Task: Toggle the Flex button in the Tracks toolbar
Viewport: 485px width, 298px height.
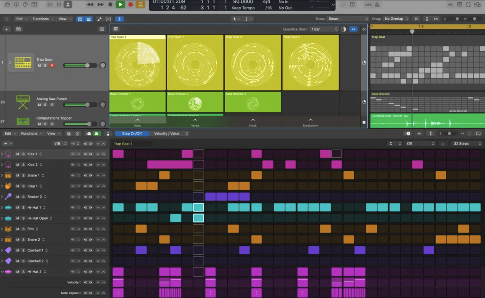Action: (x=108, y=19)
